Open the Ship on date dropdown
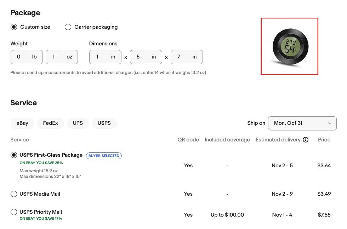Viewport: 347px width, 229px height. [302, 123]
